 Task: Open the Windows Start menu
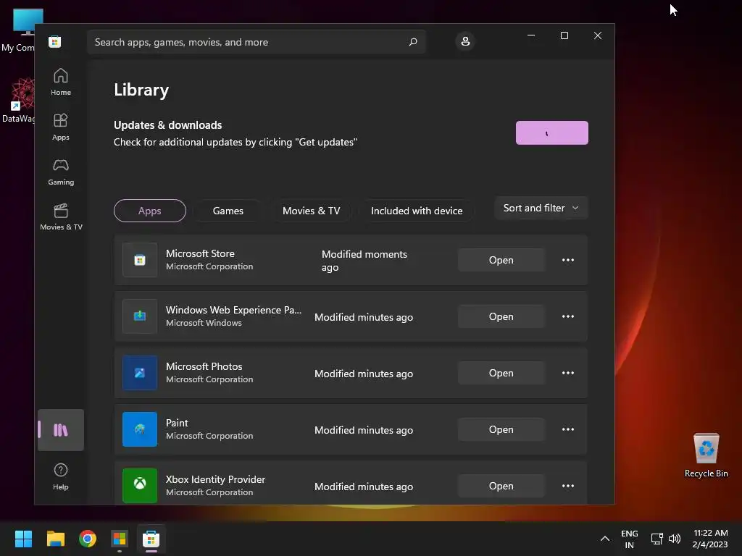point(23,539)
